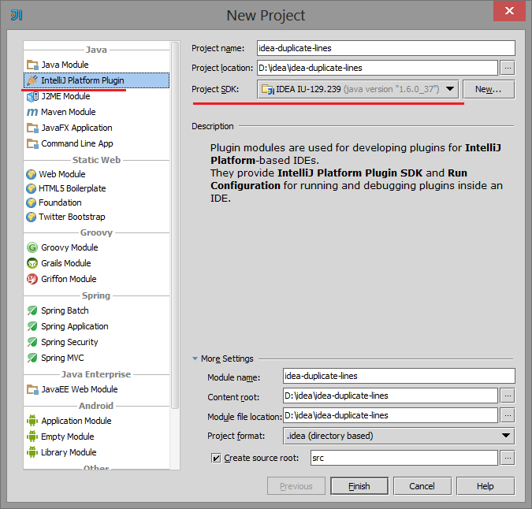Click the Grails Module icon
Screen dimensions: 532x509
(32, 263)
